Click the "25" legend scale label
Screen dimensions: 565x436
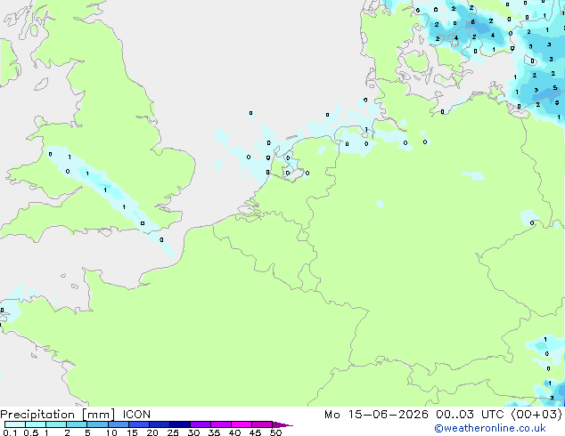pos(173,432)
